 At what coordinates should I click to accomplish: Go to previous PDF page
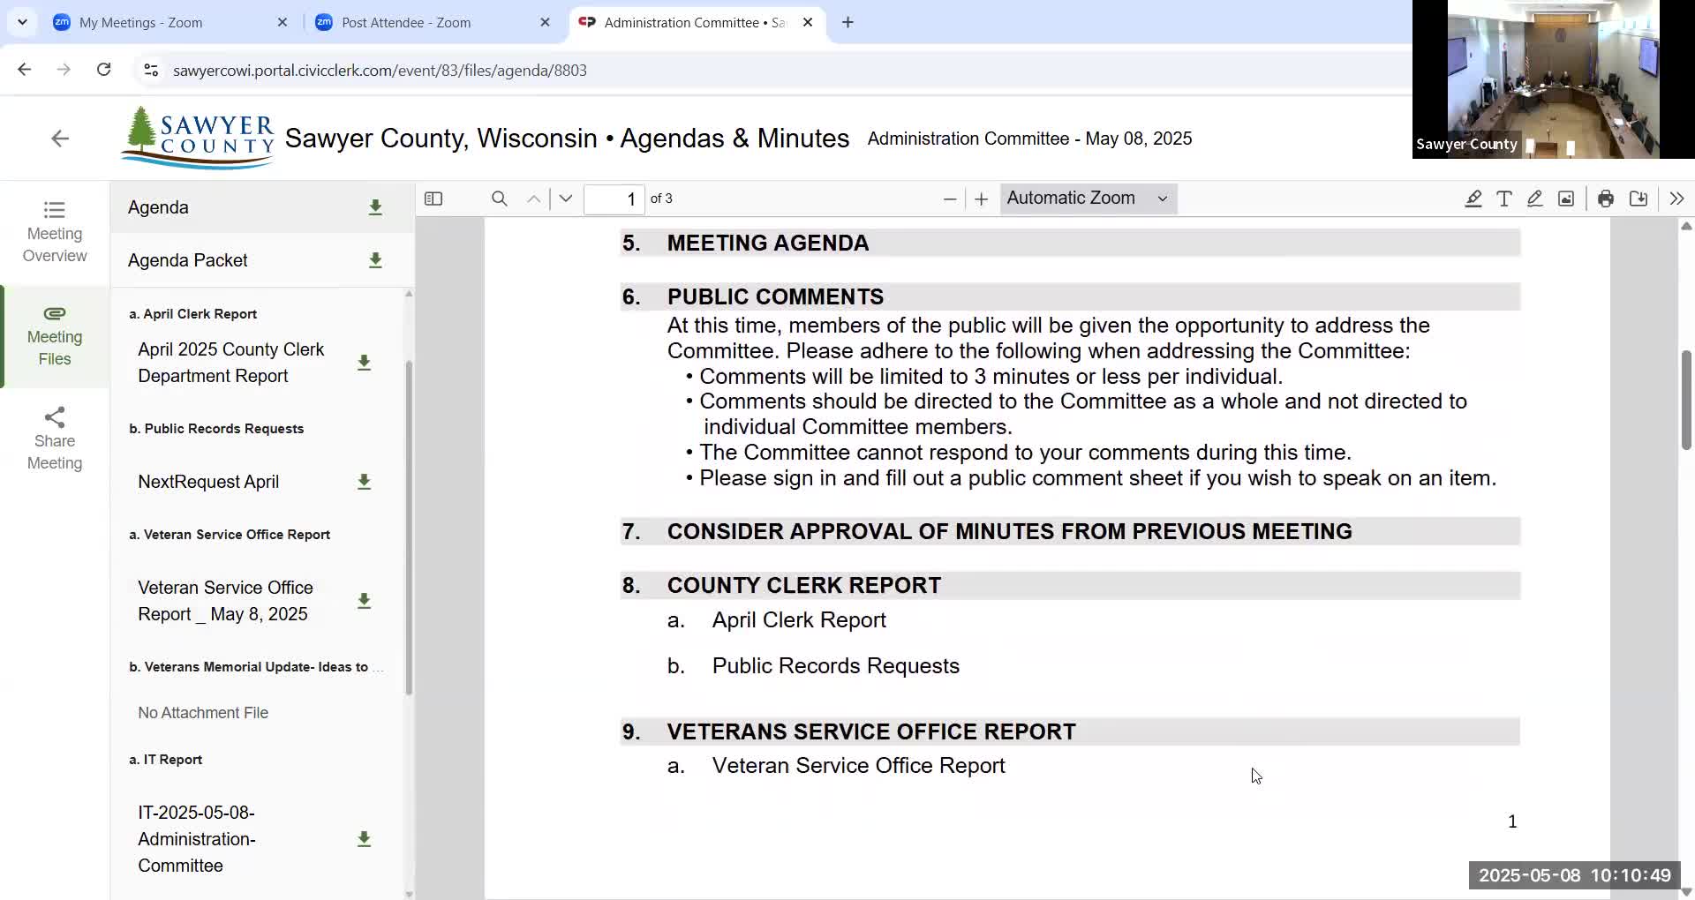tap(533, 199)
